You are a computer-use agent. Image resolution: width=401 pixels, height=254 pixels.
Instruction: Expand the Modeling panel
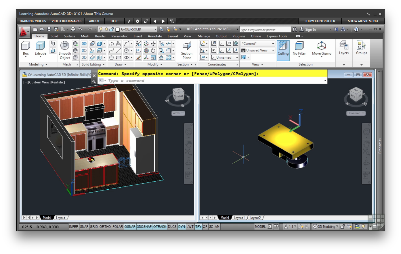pyautogui.click(x=38, y=64)
